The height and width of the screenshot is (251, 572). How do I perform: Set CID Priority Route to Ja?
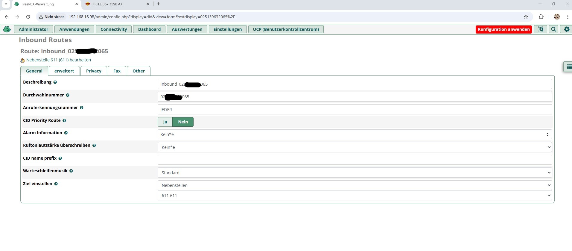click(x=165, y=122)
